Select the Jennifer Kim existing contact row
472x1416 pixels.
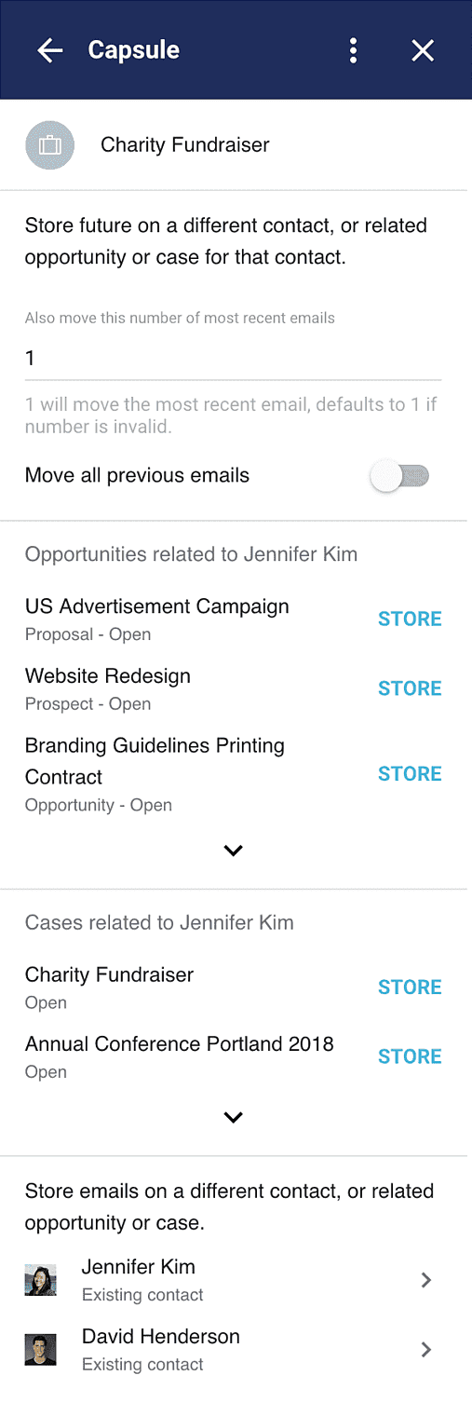[234, 1280]
